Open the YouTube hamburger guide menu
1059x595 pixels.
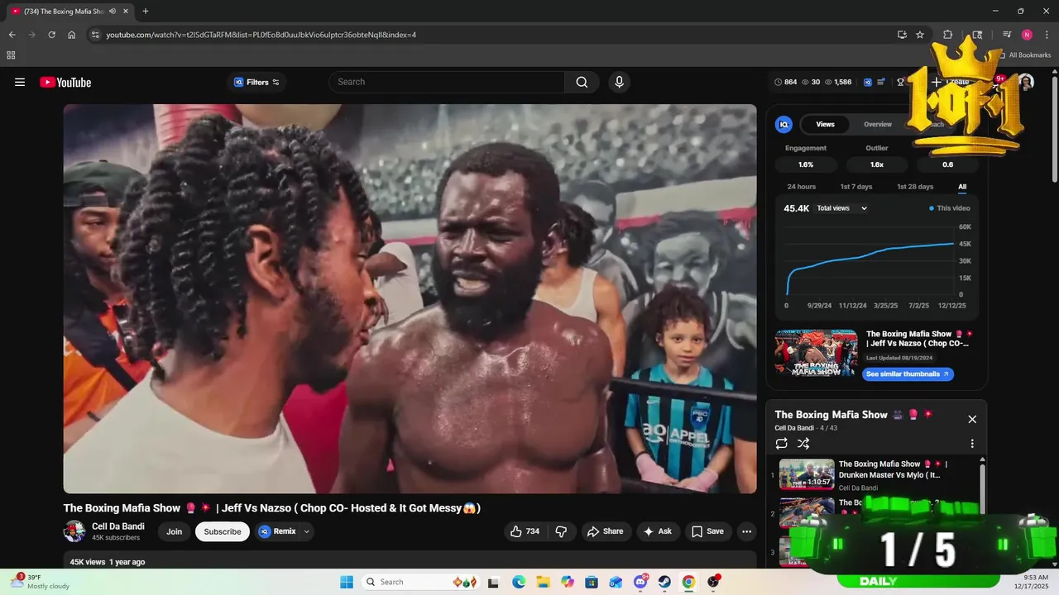pyautogui.click(x=20, y=82)
